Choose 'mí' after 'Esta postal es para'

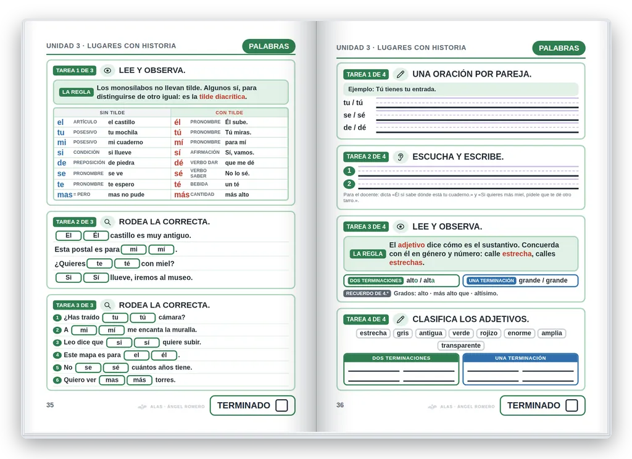(161, 250)
